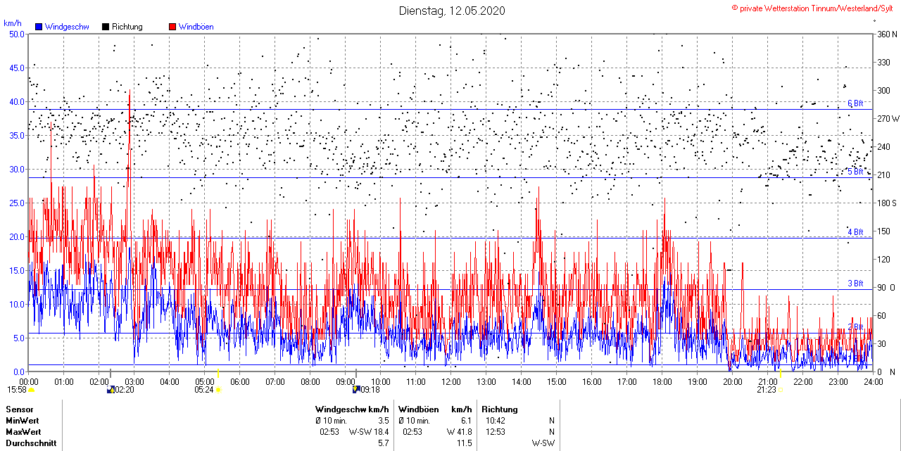The width and height of the screenshot is (901, 451).
Task: Click the 12:00 time axis label
Action: pyautogui.click(x=451, y=382)
